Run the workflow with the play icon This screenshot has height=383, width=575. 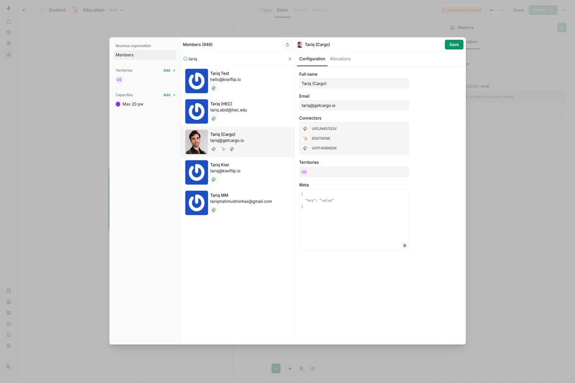290,369
